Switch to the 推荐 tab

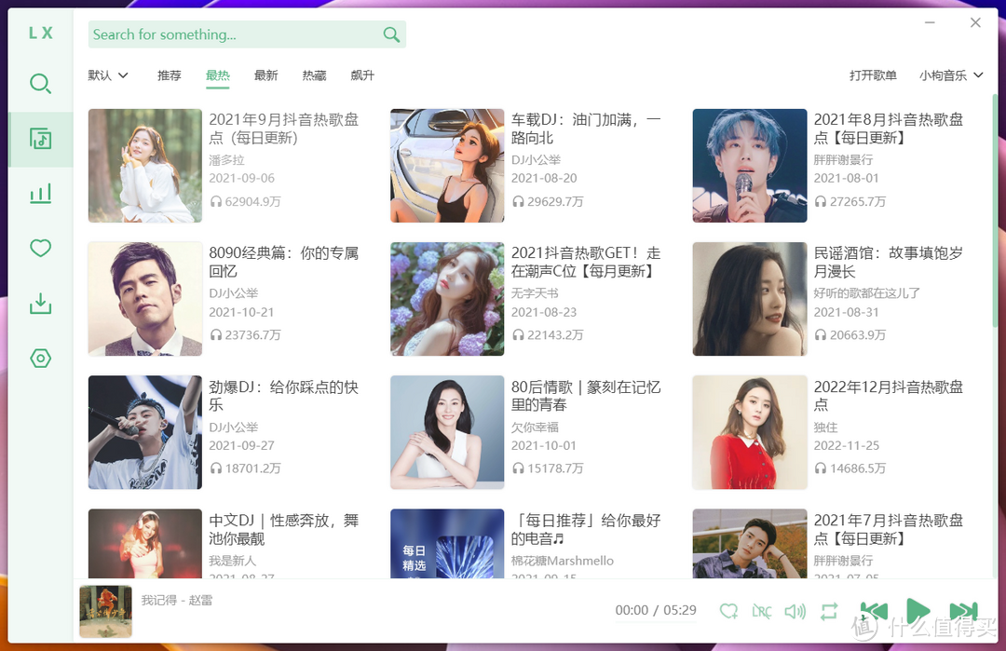[x=169, y=75]
